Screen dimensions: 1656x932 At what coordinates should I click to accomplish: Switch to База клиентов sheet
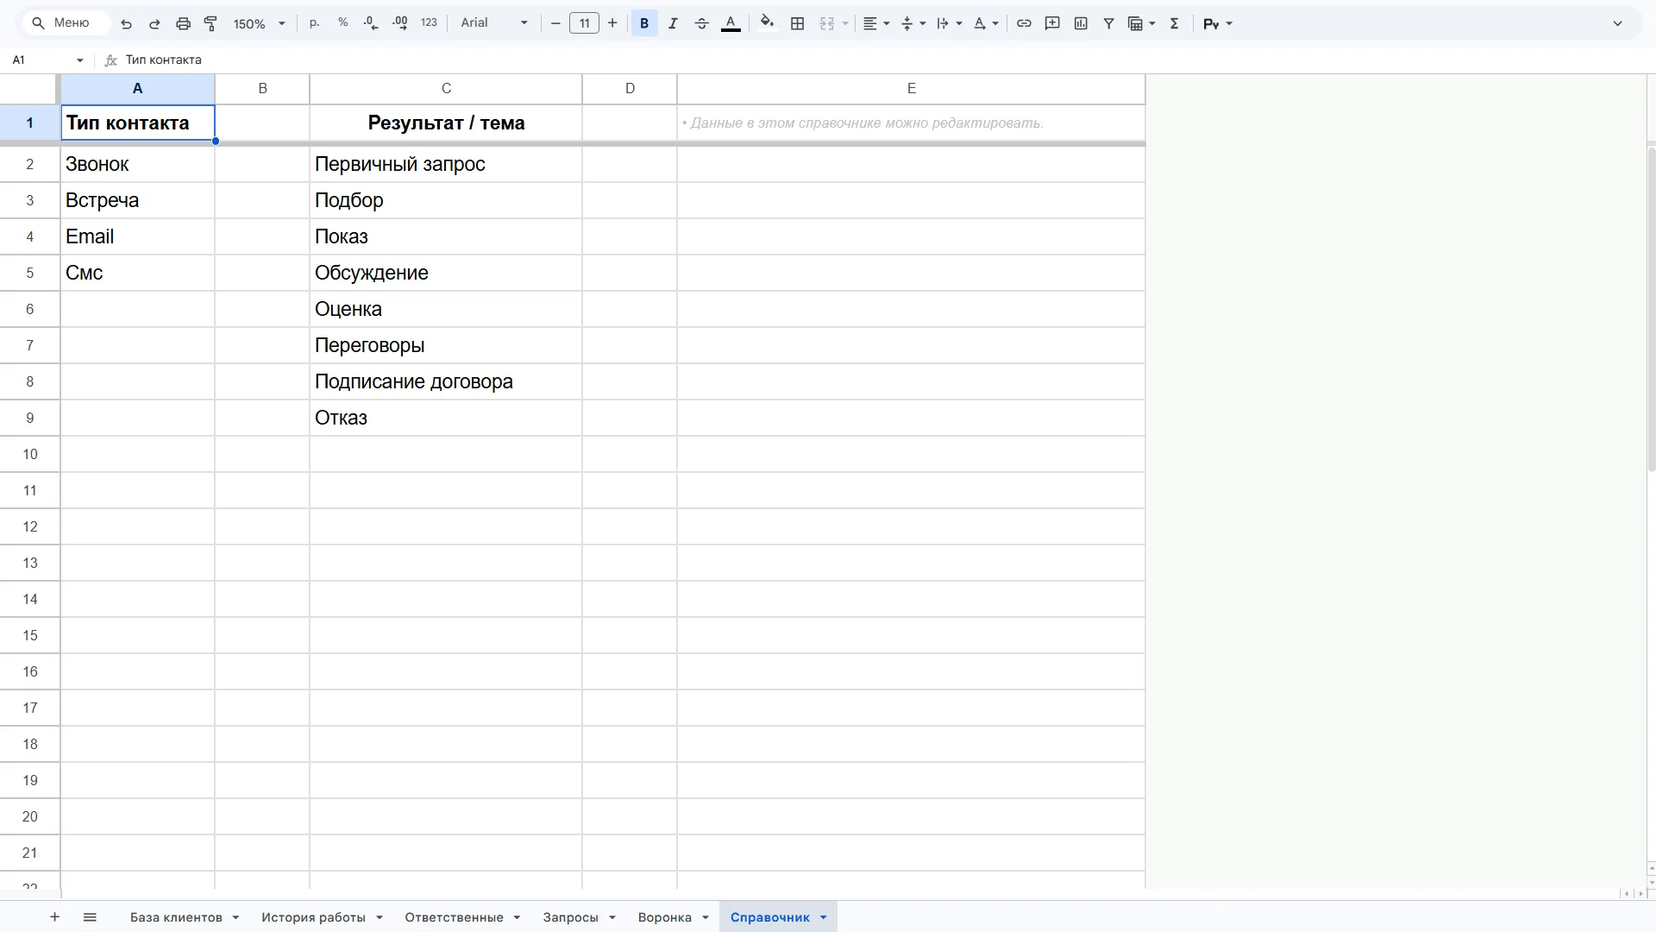click(x=176, y=917)
